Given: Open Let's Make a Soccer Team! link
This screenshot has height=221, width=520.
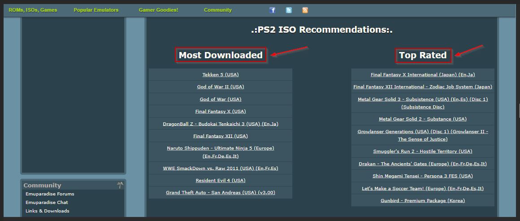Looking at the screenshot, I should click(423, 188).
